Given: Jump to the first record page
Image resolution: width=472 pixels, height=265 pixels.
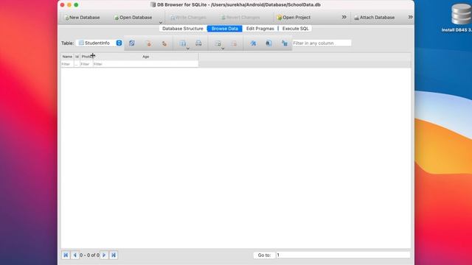Looking at the screenshot, I should click(x=66, y=255).
